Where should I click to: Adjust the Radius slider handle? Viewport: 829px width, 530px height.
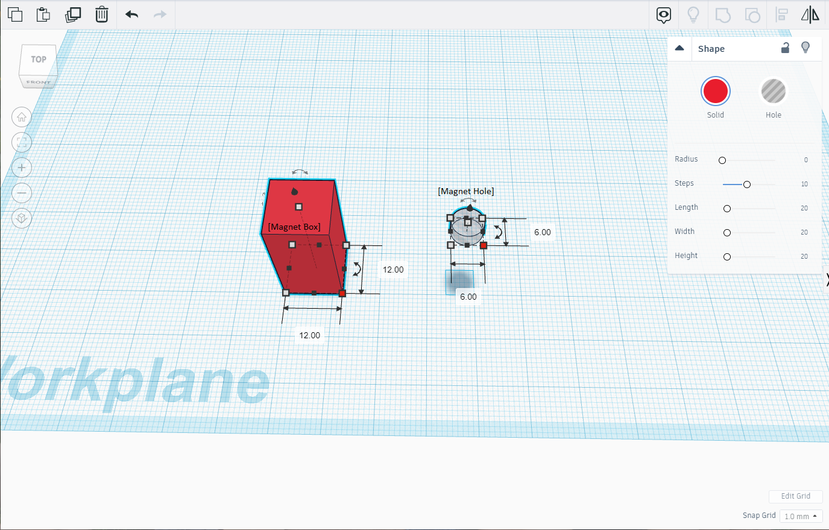pos(722,160)
